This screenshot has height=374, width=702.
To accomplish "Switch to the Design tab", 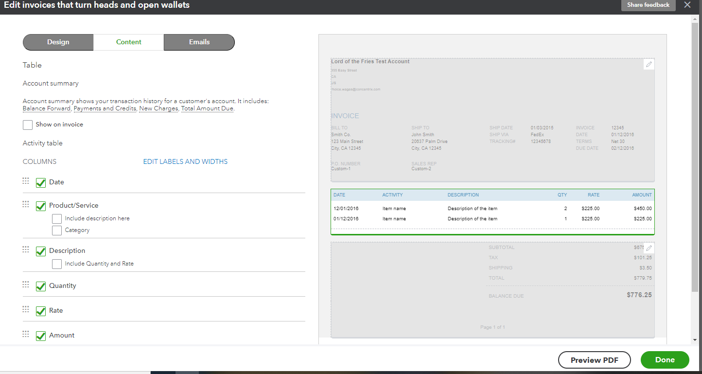I will coord(58,42).
